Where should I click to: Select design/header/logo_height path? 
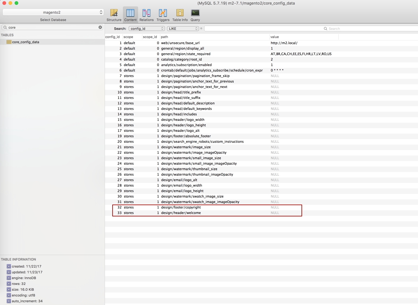[183, 125]
